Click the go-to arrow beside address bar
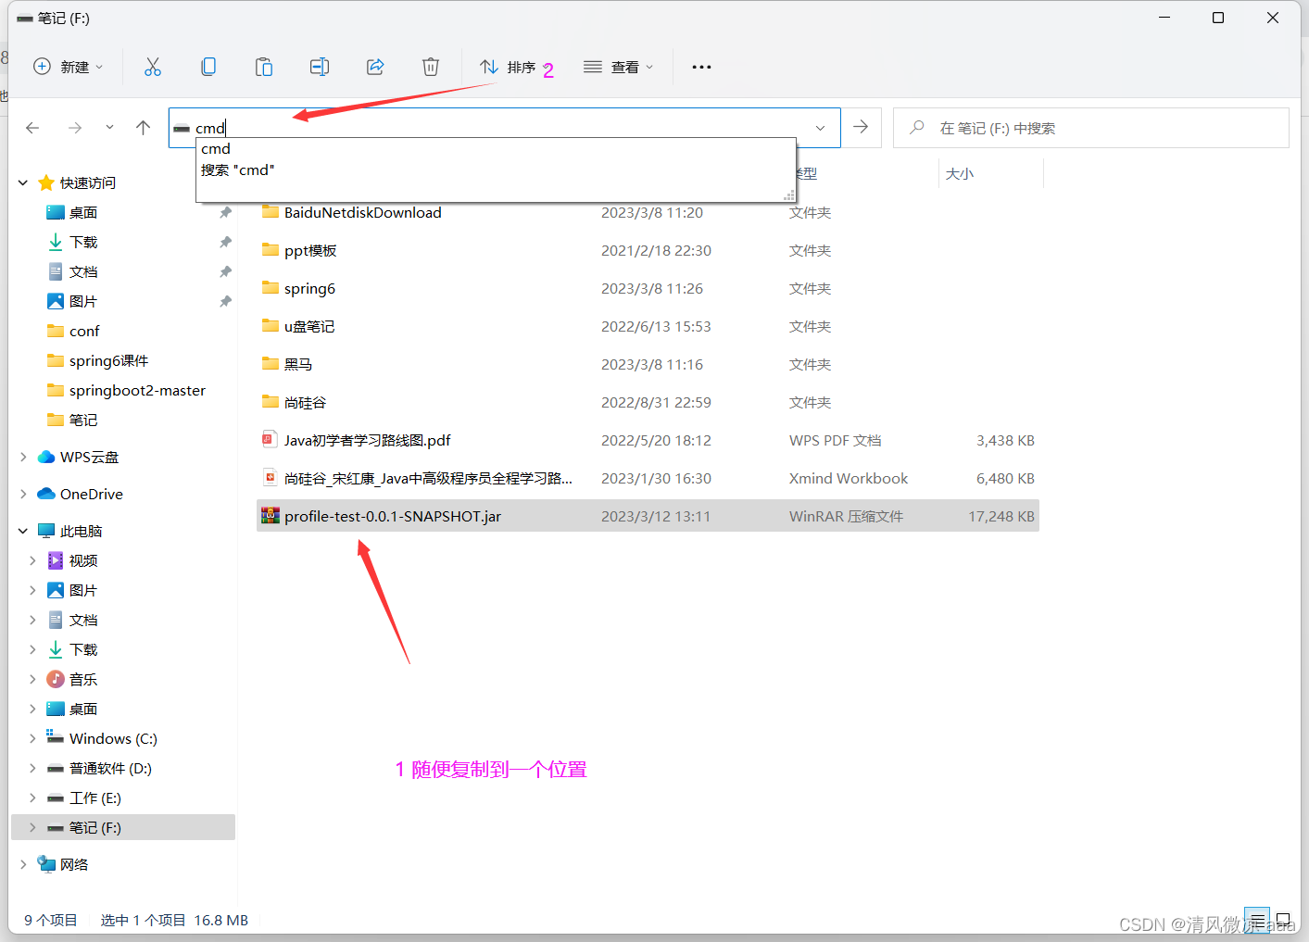The image size is (1309, 942). click(861, 127)
